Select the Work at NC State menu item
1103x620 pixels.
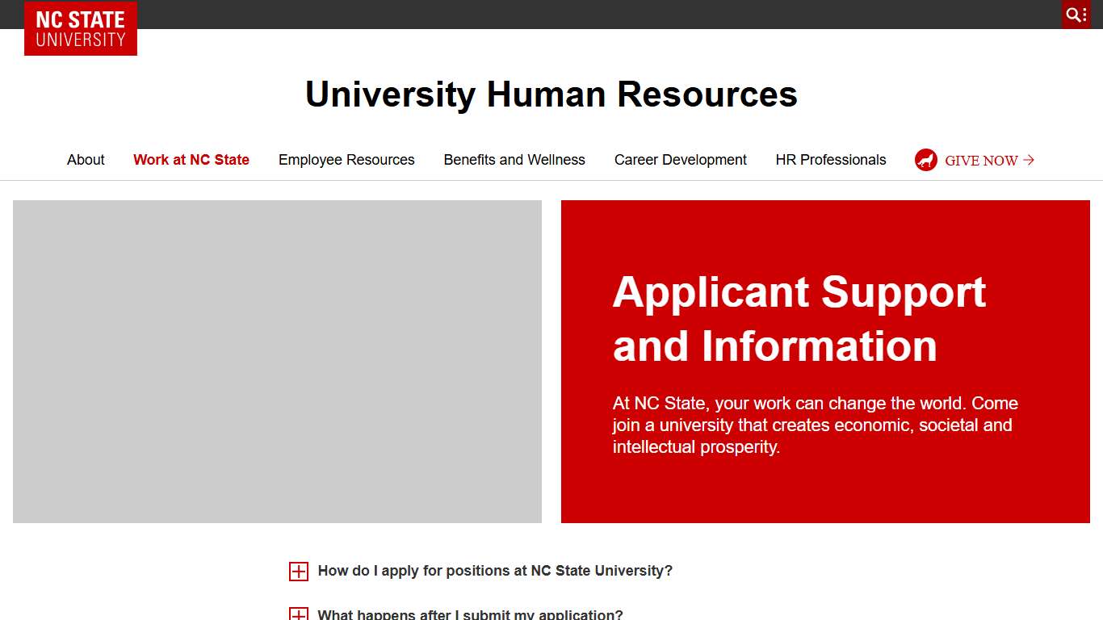pyautogui.click(x=191, y=160)
